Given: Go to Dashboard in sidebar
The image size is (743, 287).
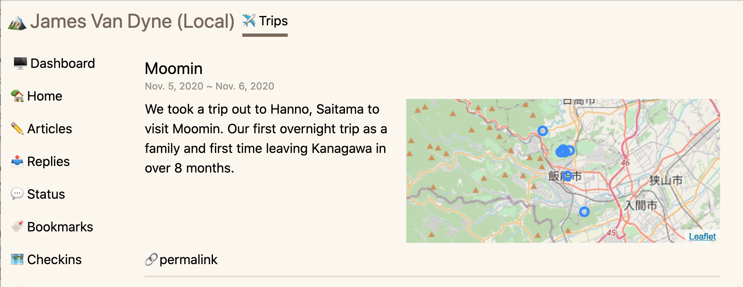Looking at the screenshot, I should pos(63,63).
